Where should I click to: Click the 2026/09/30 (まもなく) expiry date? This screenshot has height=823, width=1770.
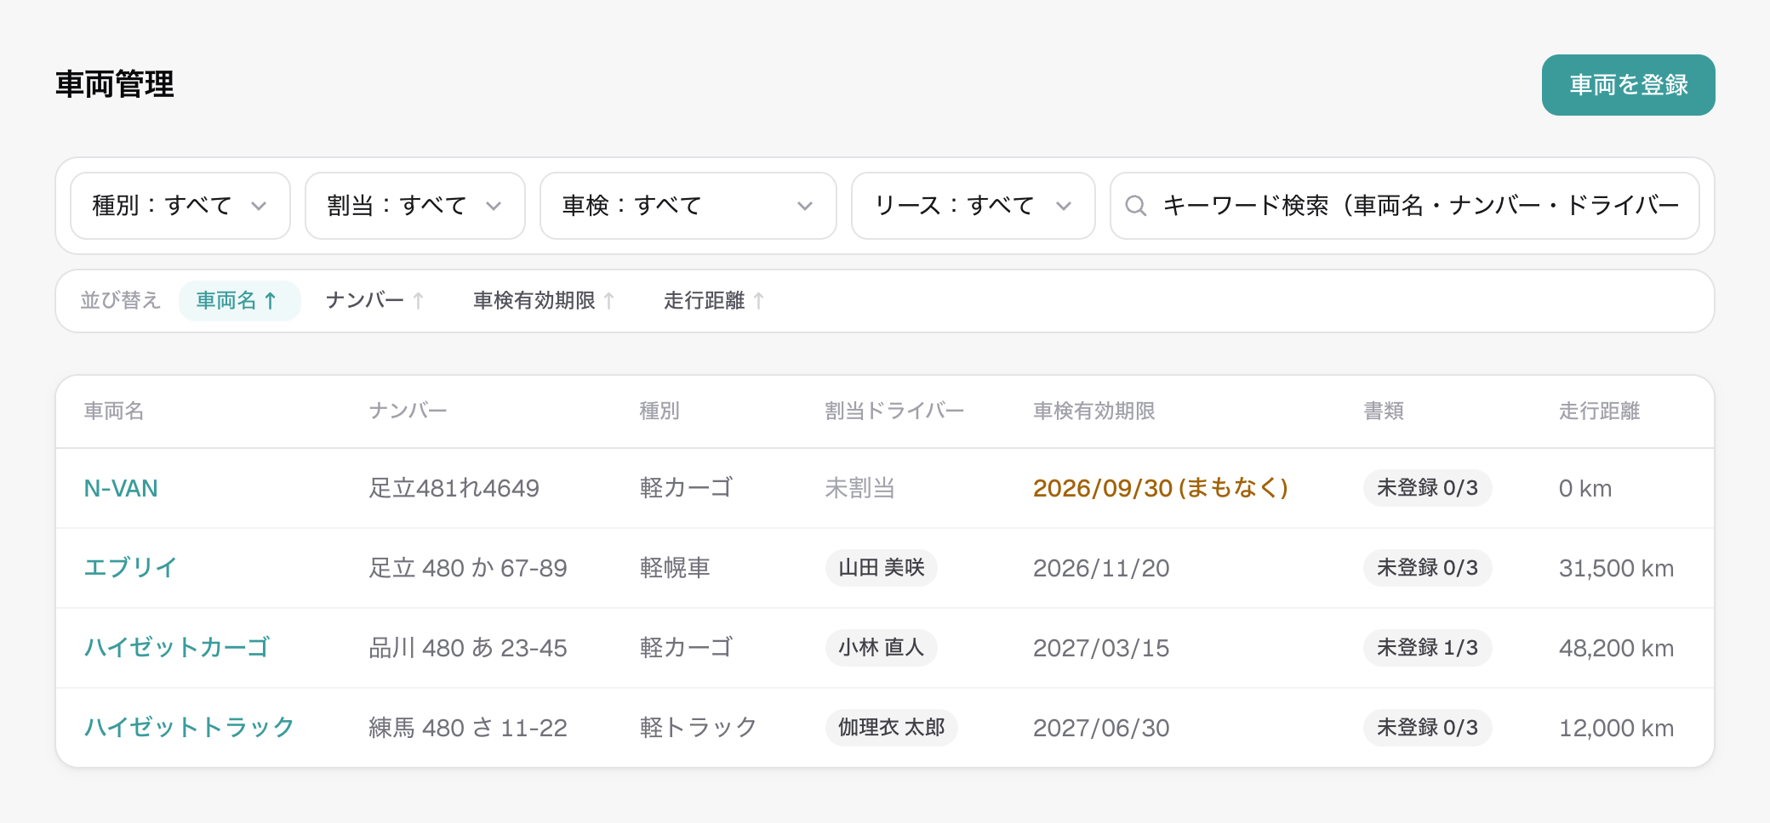(x=1161, y=488)
